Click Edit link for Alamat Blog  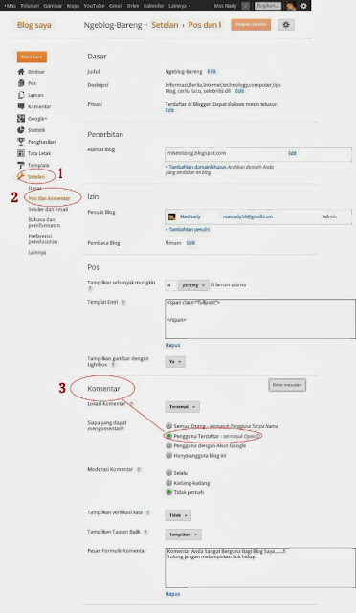292,153
